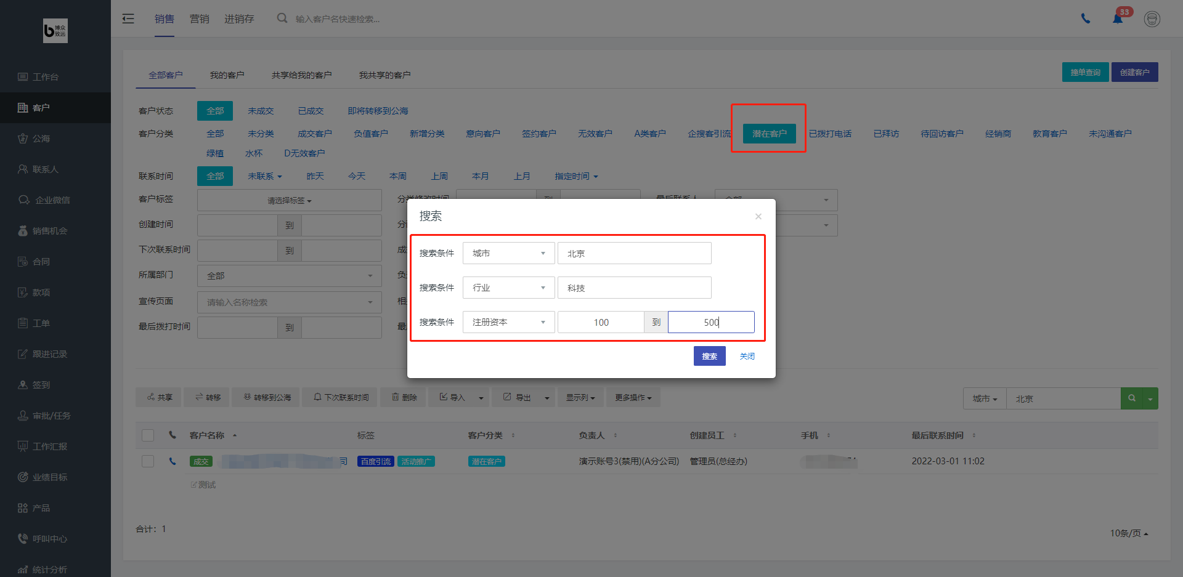This screenshot has height=577, width=1183.
Task: Click the edit pencil beside 测试 note
Action: pyautogui.click(x=193, y=485)
